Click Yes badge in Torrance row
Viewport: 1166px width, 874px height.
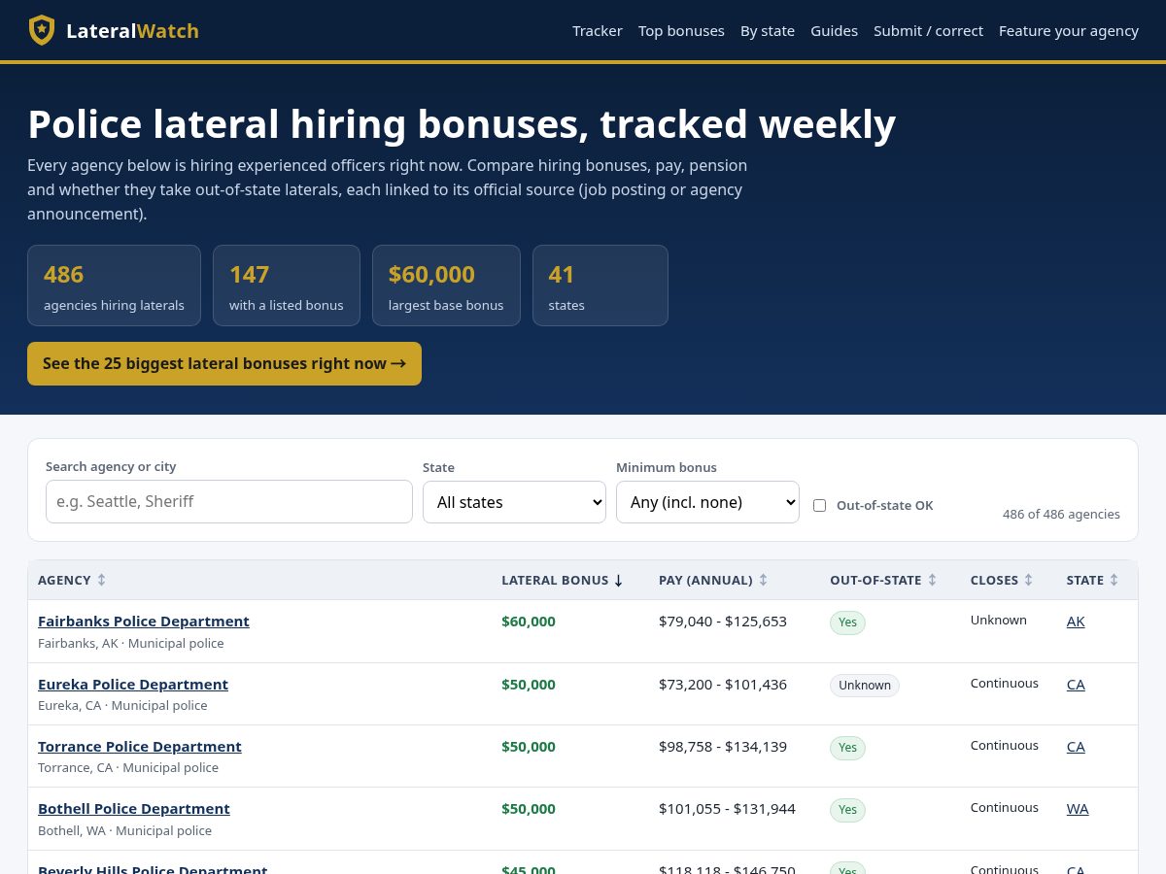coord(847,748)
